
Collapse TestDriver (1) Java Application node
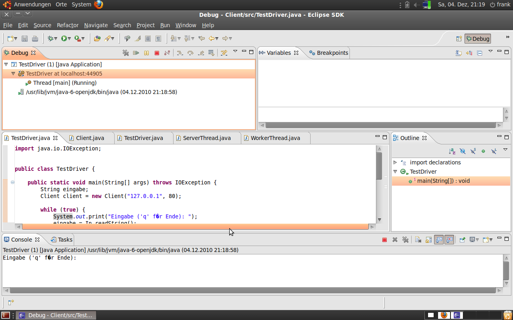(6, 64)
